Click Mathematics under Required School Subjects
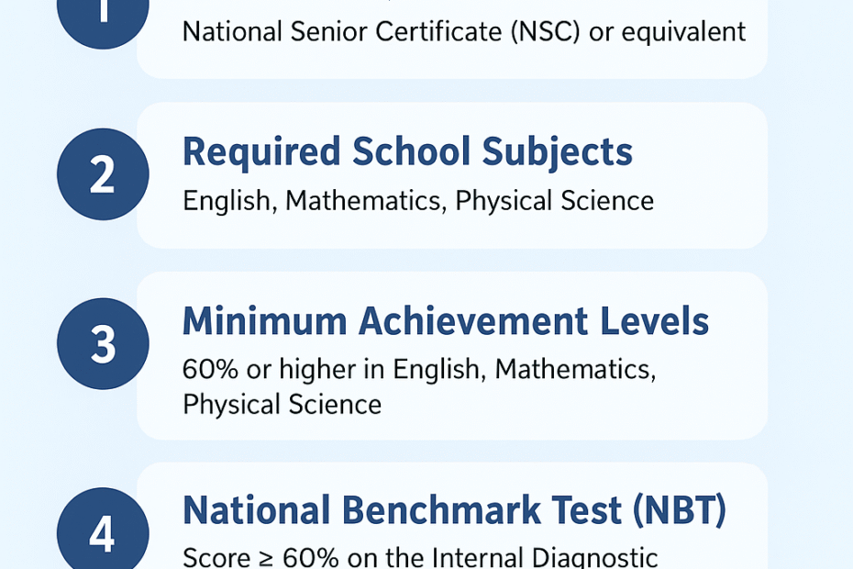Image resolution: width=853 pixels, height=569 pixels. pos(366,201)
